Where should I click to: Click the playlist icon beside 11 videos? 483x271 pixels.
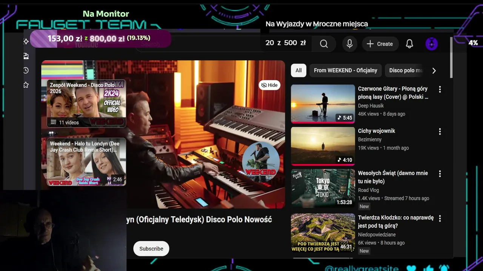click(x=53, y=122)
